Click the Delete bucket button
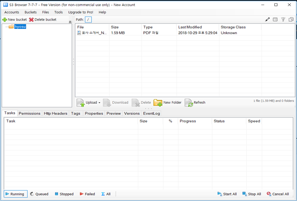 (43, 20)
